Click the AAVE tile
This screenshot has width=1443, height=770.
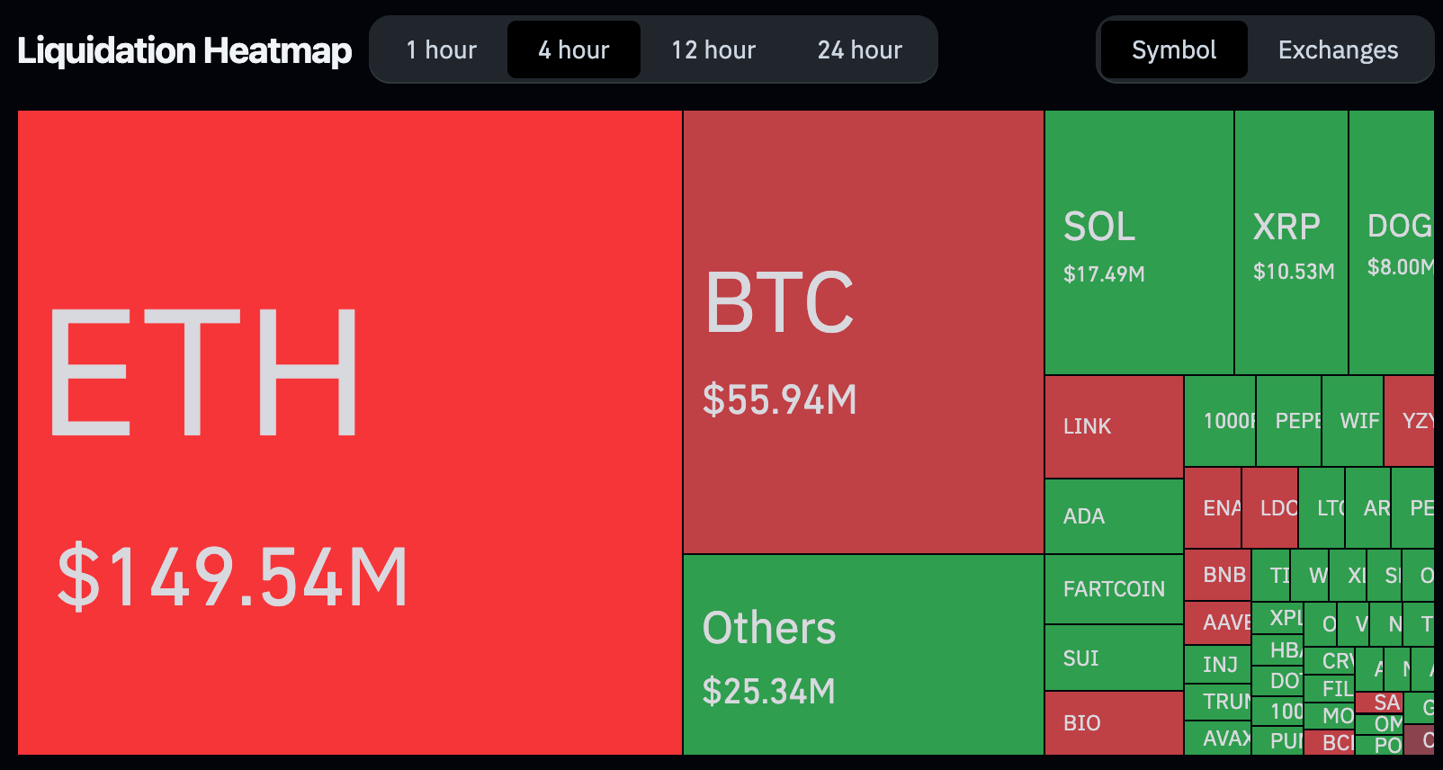point(1219,622)
